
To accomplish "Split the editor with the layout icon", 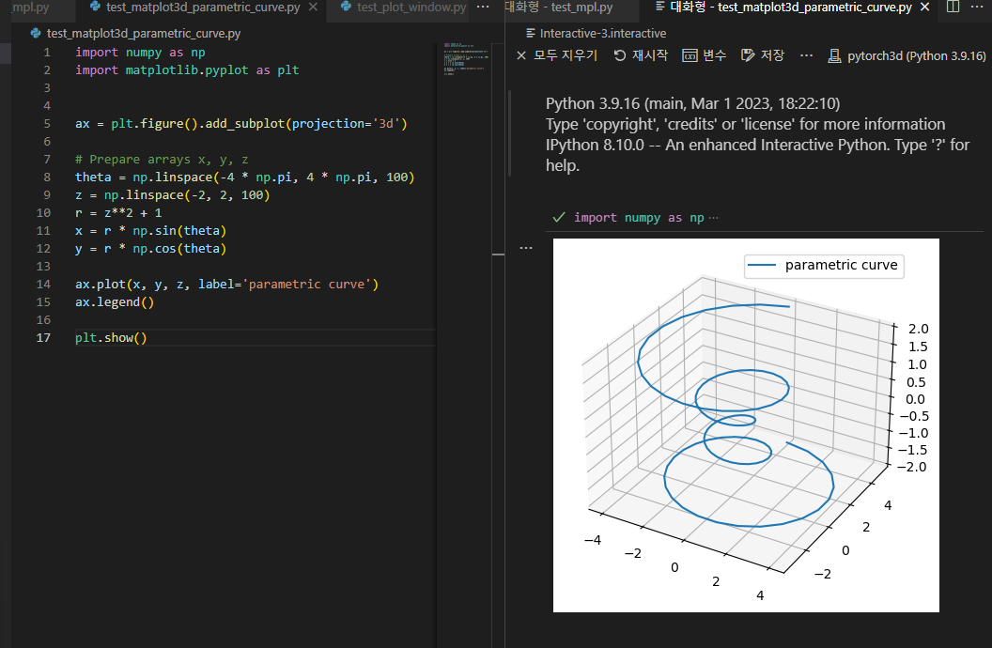I will [x=953, y=7].
